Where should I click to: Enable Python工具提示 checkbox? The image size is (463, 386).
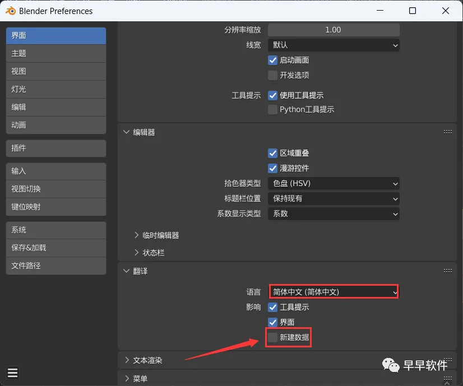click(272, 109)
